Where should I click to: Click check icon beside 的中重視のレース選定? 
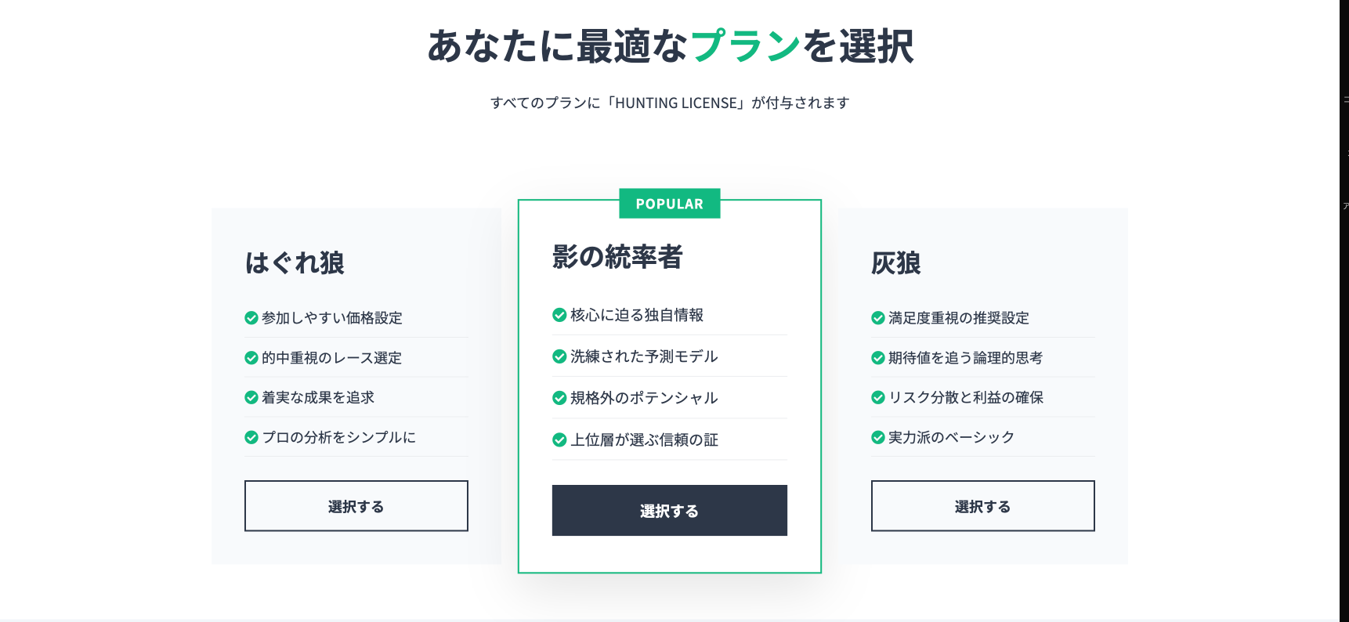point(251,358)
